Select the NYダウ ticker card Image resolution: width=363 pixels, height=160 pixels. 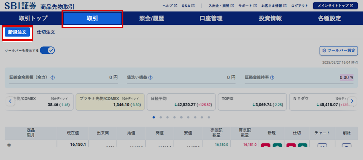coord(323,102)
